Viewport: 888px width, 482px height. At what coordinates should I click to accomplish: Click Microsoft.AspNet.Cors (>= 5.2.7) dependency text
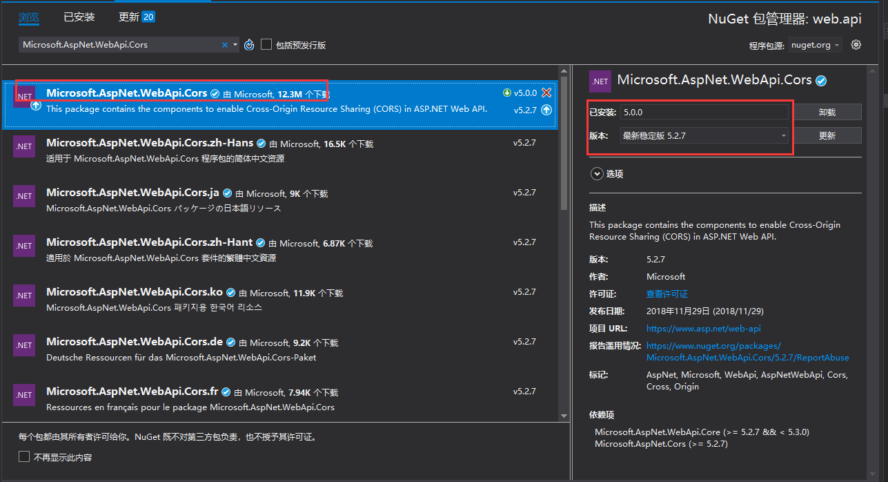point(661,444)
